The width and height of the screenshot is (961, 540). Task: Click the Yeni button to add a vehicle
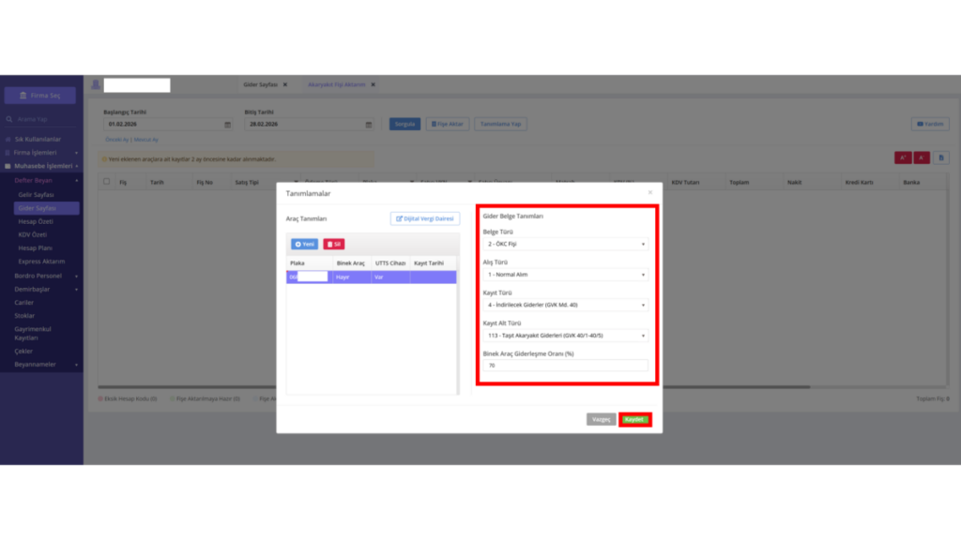point(304,245)
